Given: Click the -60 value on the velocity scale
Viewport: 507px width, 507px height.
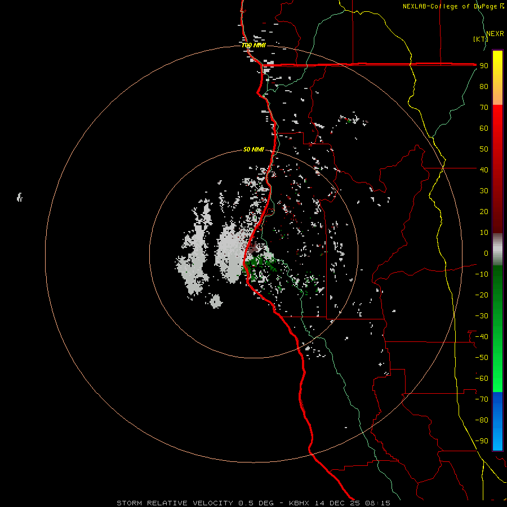Looking at the screenshot, I should pyautogui.click(x=482, y=379).
